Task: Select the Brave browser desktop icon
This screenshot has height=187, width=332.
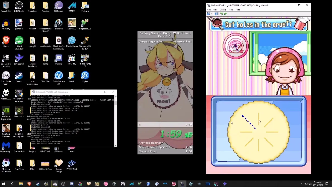Action: 6,42
